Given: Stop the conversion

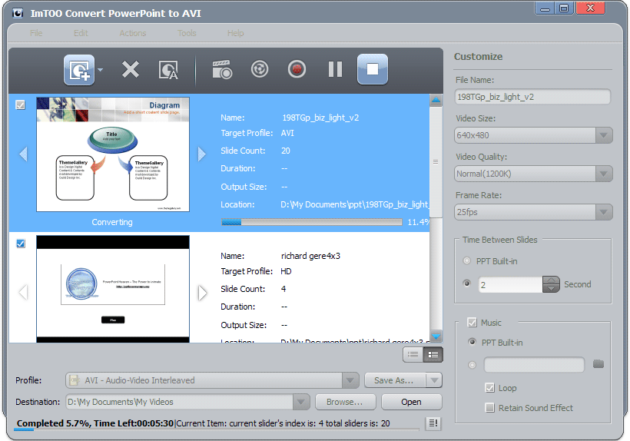Looking at the screenshot, I should [373, 70].
